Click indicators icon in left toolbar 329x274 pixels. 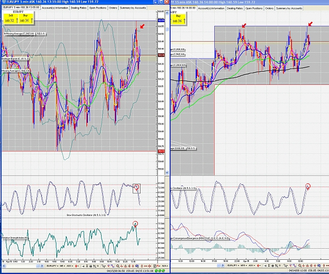pyautogui.click(x=95, y=266)
